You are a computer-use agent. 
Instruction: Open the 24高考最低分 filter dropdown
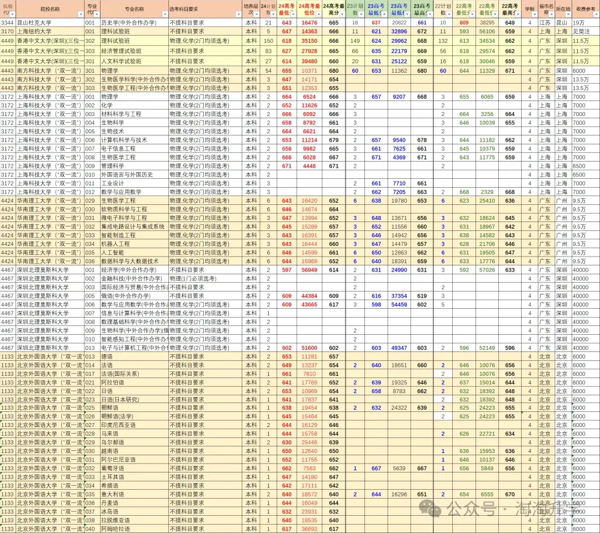click(x=293, y=14)
